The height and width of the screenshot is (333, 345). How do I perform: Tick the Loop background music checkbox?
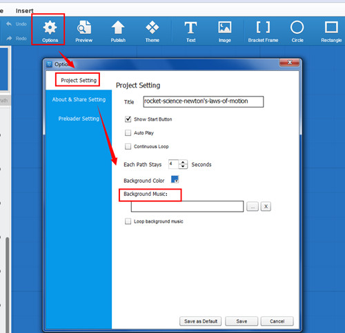coord(128,221)
